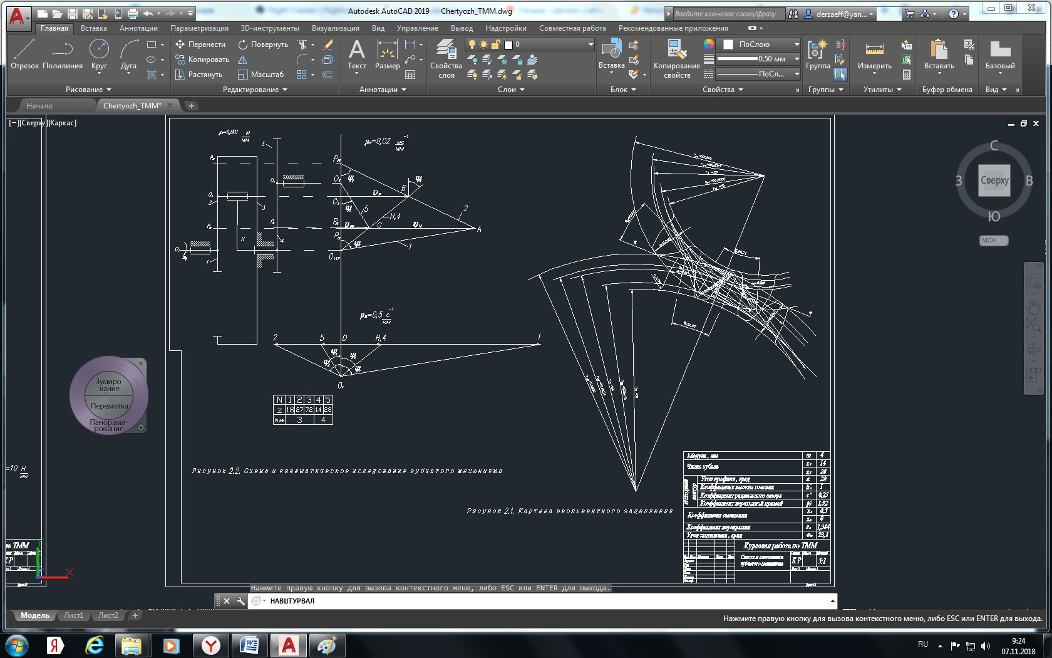
Task: Switch to the Лист1 layout tab
Action: coord(73,615)
